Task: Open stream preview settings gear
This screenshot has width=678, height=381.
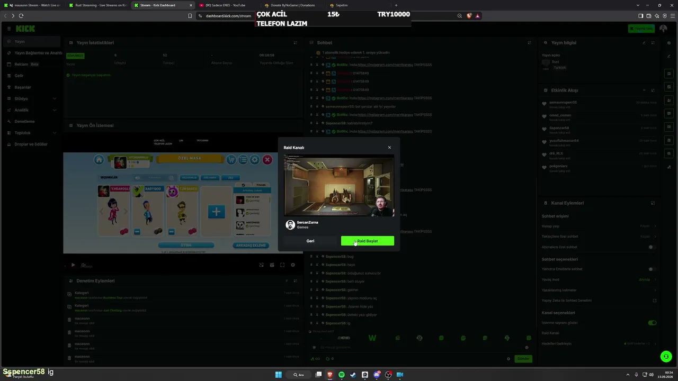Action: pyautogui.click(x=293, y=265)
